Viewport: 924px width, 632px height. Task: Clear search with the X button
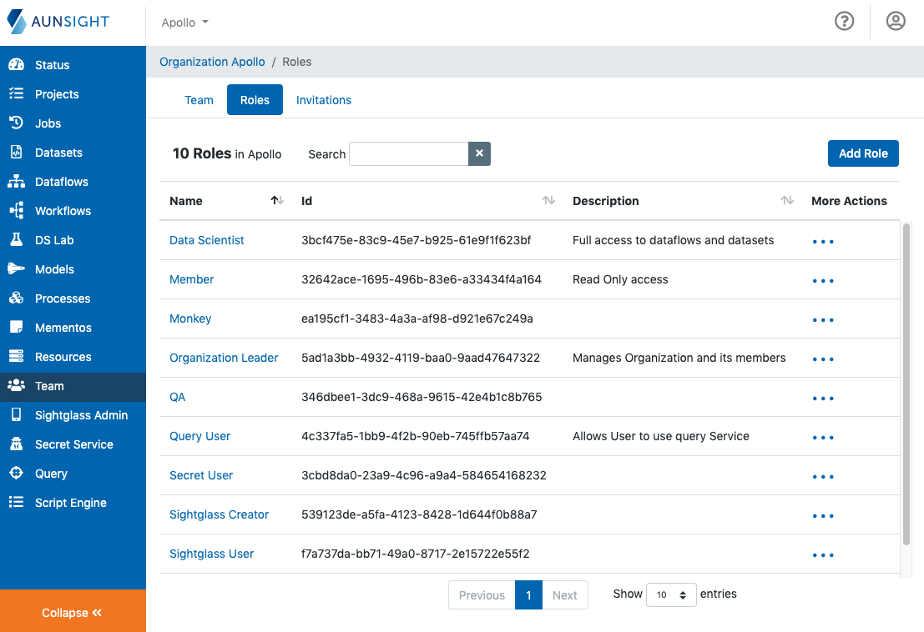pyautogui.click(x=479, y=154)
